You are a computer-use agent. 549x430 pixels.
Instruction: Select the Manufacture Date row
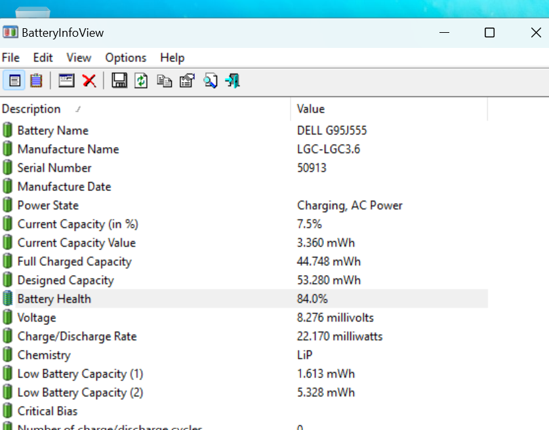pos(244,186)
